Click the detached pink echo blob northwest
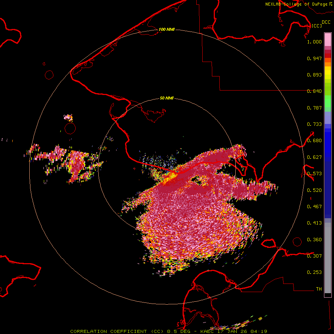 [x=69, y=117]
